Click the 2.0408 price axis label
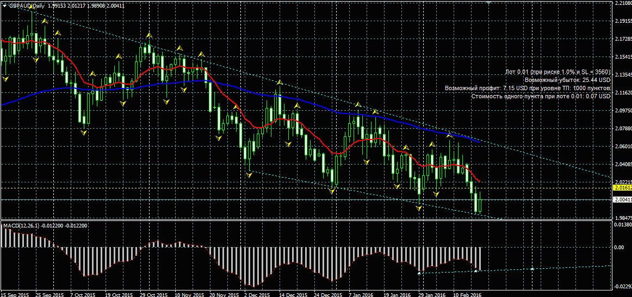The width and height of the screenshot is (632, 297). pos(623,164)
